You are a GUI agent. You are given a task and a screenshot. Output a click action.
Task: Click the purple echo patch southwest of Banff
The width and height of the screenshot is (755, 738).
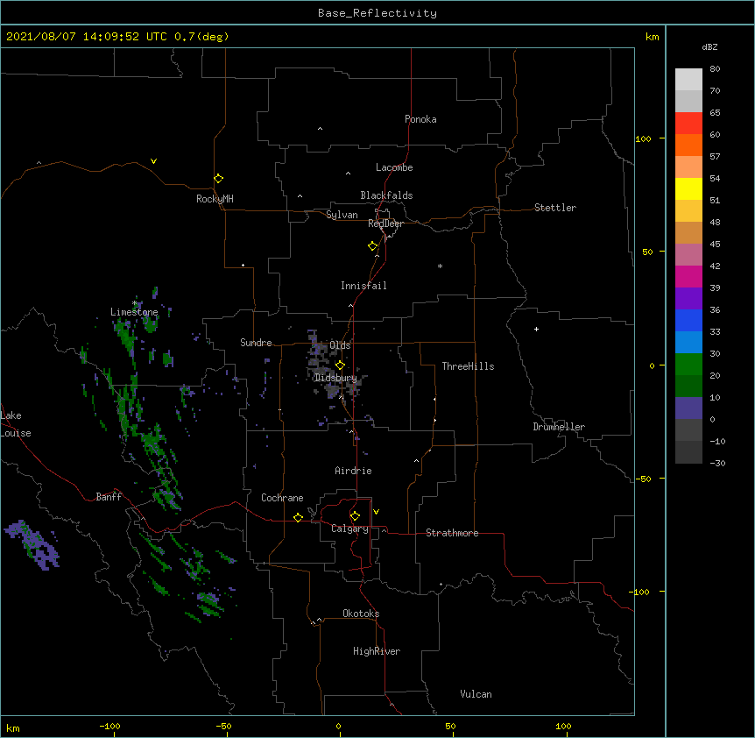[33, 544]
